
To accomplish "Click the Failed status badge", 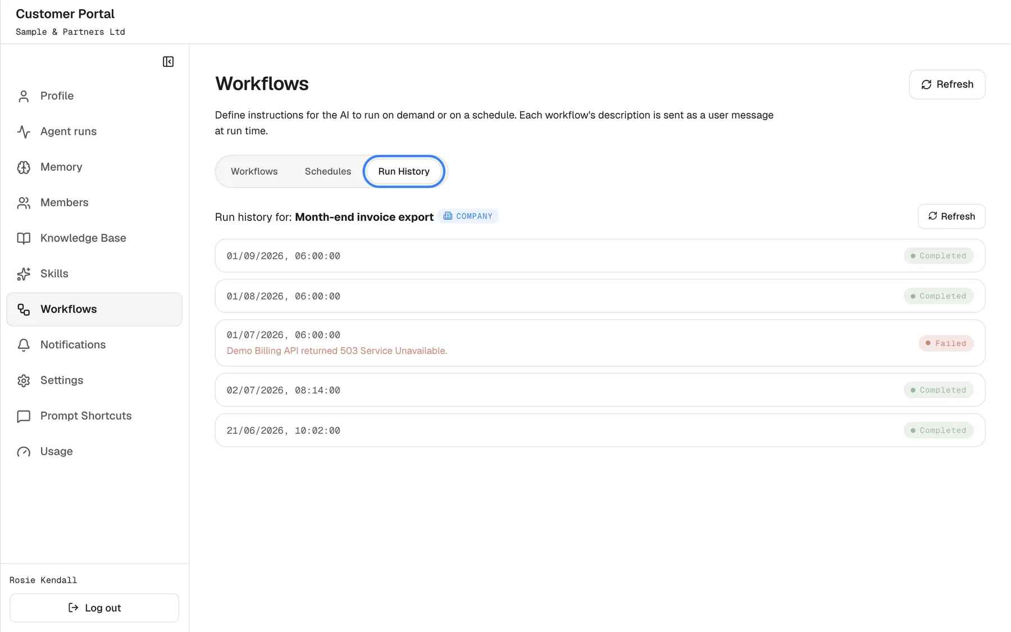I will (946, 343).
